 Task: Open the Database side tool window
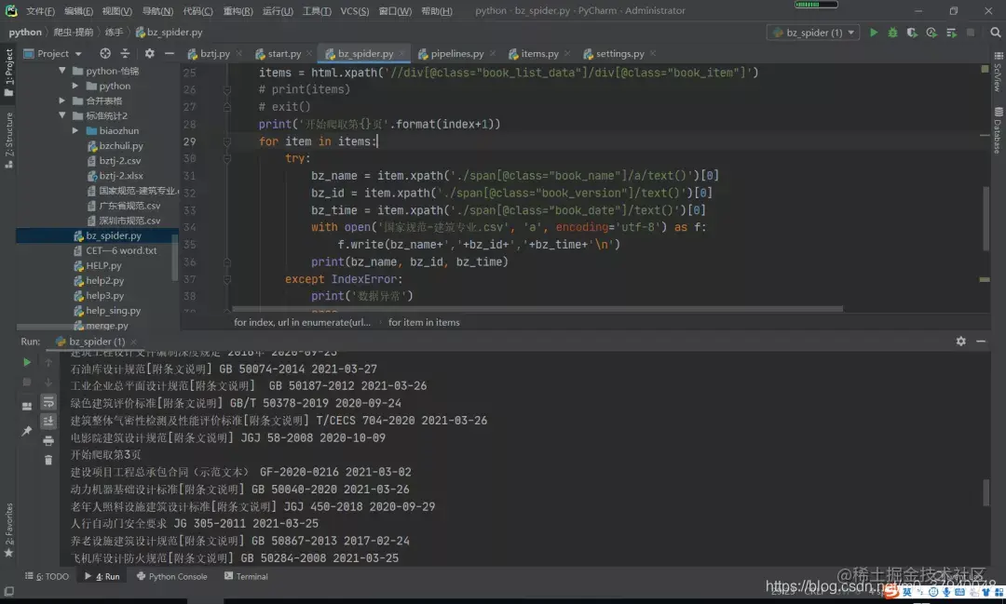coord(999,131)
